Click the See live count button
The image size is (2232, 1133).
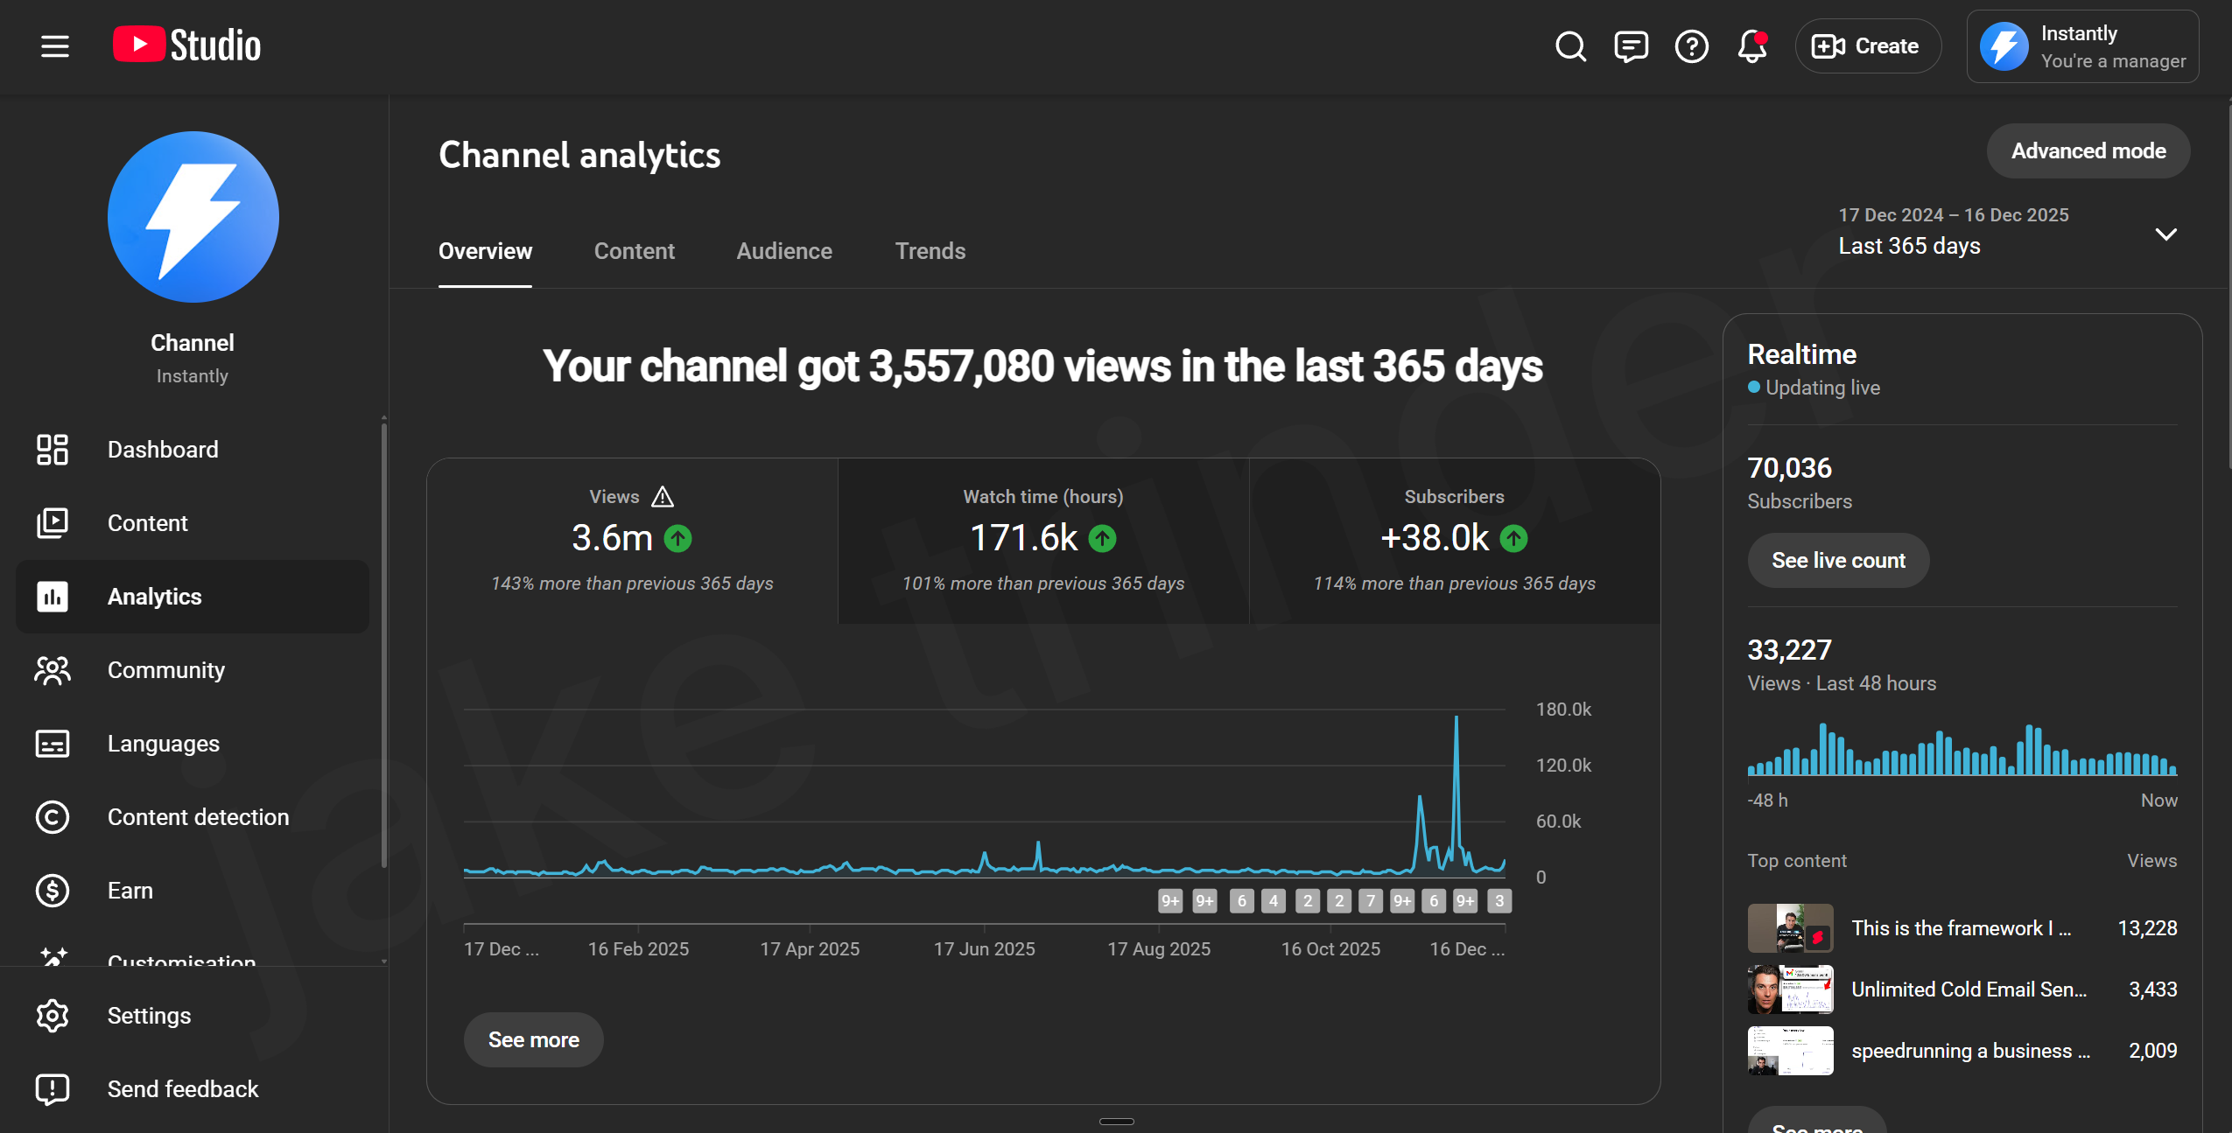[x=1837, y=561]
